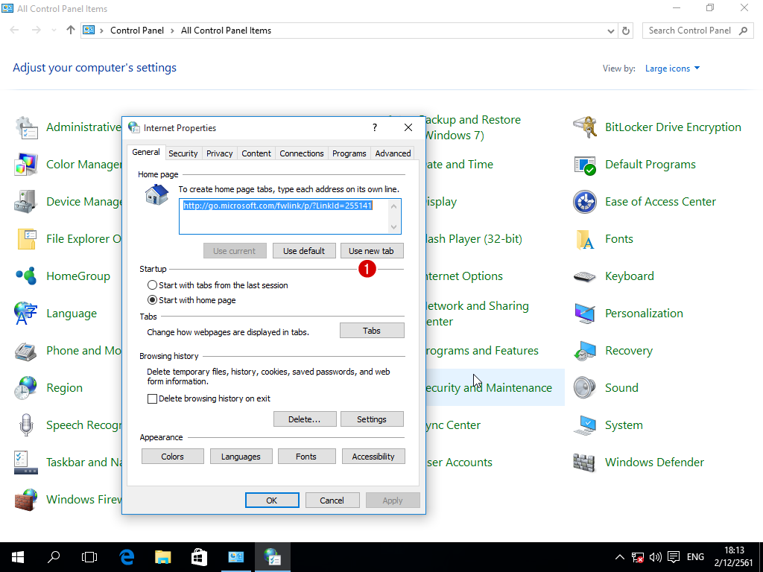Show hidden icons in the system tray
The image size is (763, 572).
(619, 557)
